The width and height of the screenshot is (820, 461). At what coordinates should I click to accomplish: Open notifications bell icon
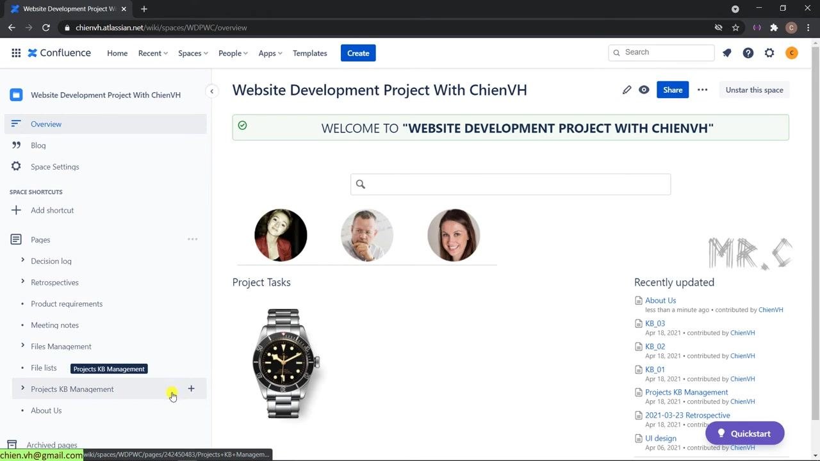coord(726,53)
